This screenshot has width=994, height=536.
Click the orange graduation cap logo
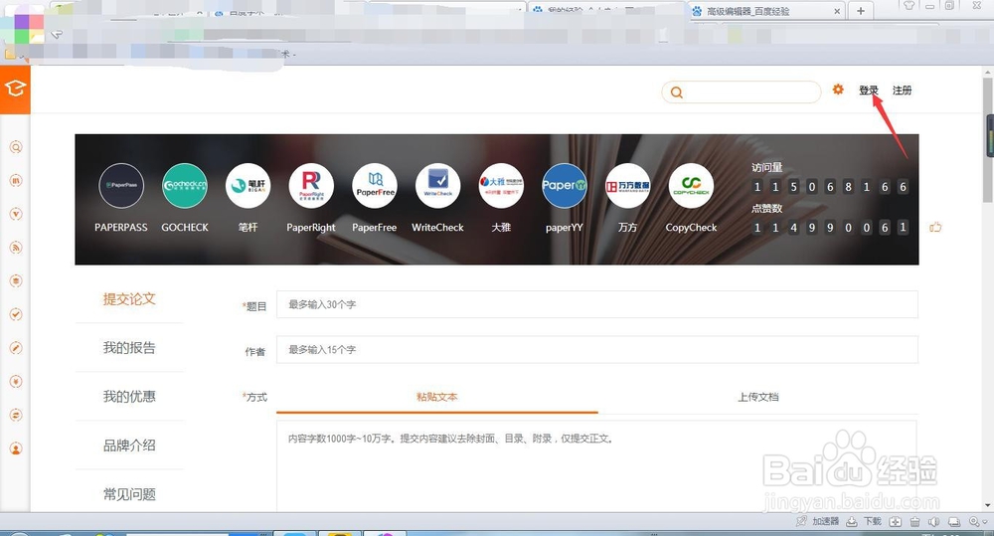tap(15, 89)
